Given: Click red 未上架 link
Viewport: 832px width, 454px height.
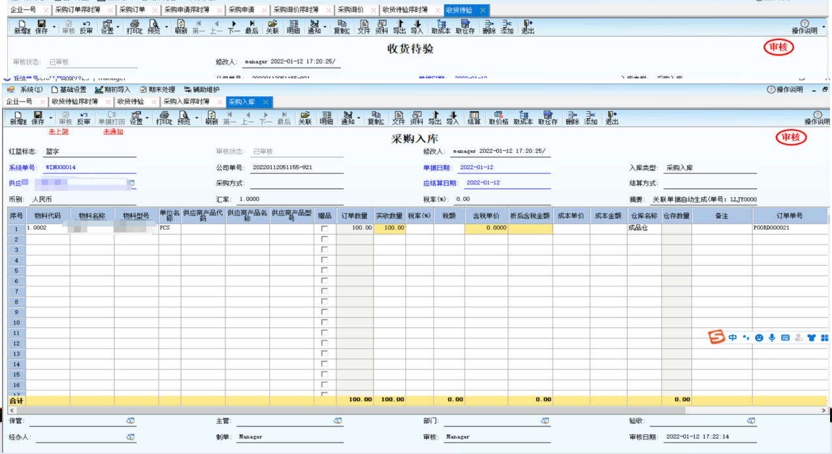Looking at the screenshot, I should [59, 132].
